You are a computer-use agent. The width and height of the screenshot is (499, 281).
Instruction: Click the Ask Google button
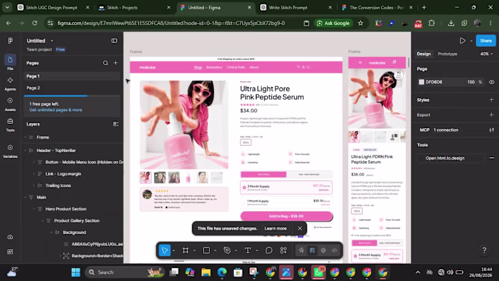[333, 23]
